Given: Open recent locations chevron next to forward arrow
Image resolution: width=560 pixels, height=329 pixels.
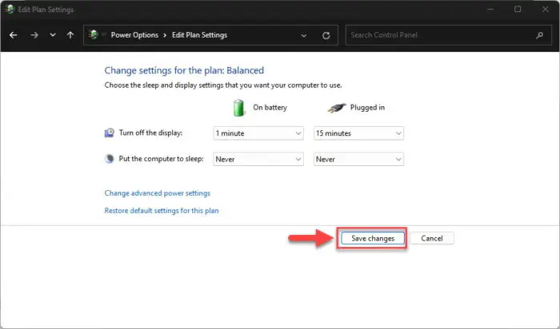Looking at the screenshot, I should pyautogui.click(x=53, y=35).
